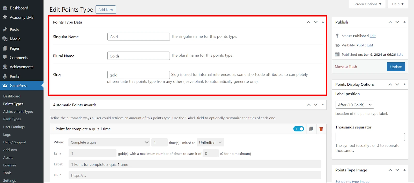414x183 pixels.
Task: Click the Thousands separator input field
Action: tap(370, 137)
